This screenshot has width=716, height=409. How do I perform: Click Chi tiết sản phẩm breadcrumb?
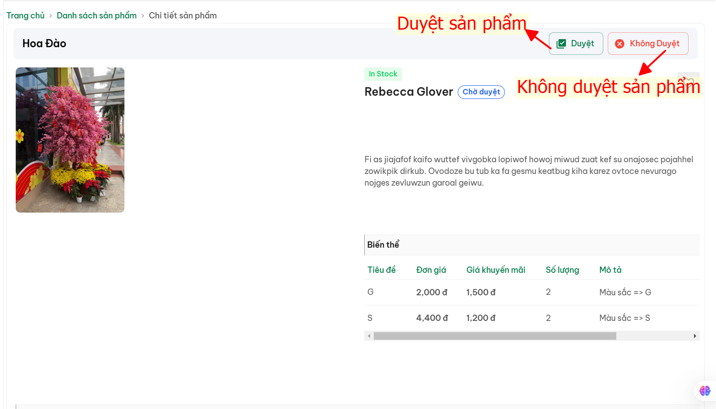coord(183,16)
